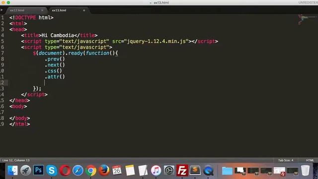318x179 pixels.
Task: Click line number 5 in gutter
Action: pyautogui.click(x=2, y=41)
